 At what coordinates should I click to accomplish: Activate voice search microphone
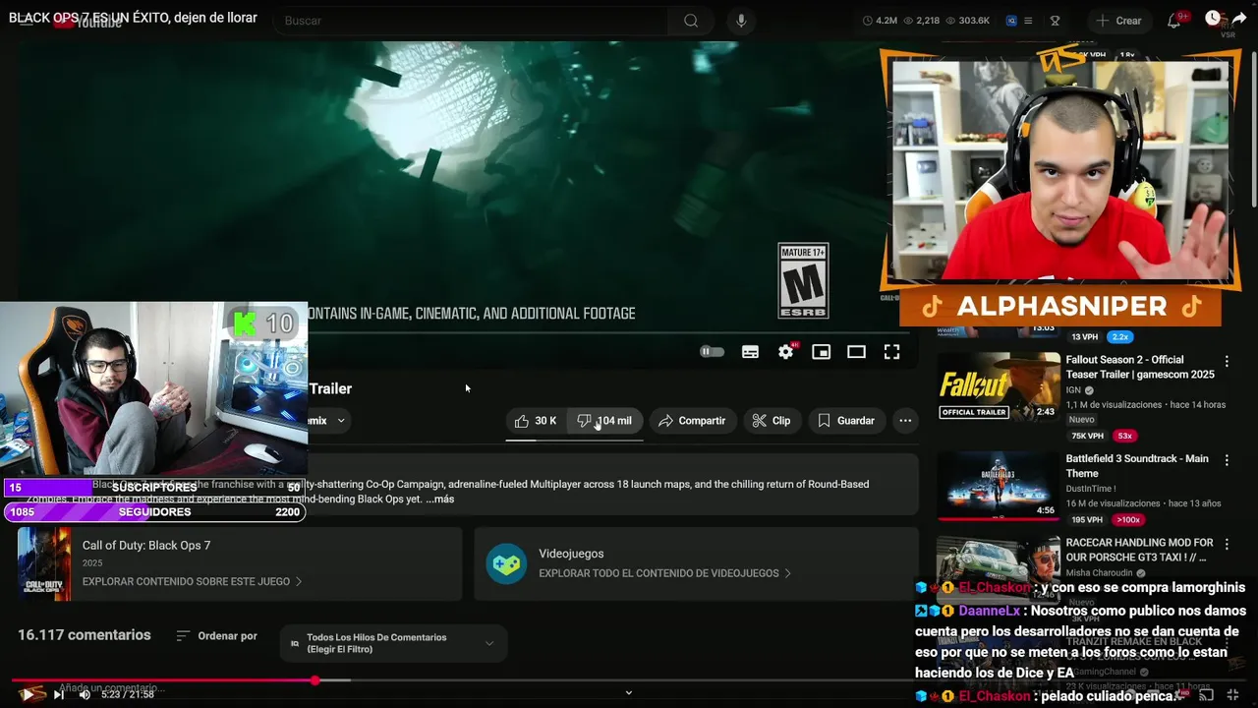coord(741,21)
